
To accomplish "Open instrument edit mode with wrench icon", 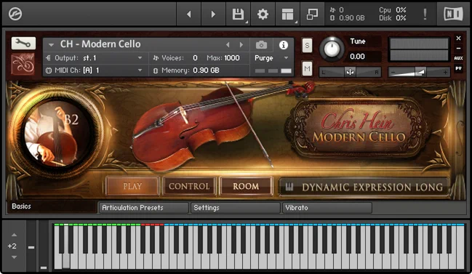I will click(x=23, y=44).
